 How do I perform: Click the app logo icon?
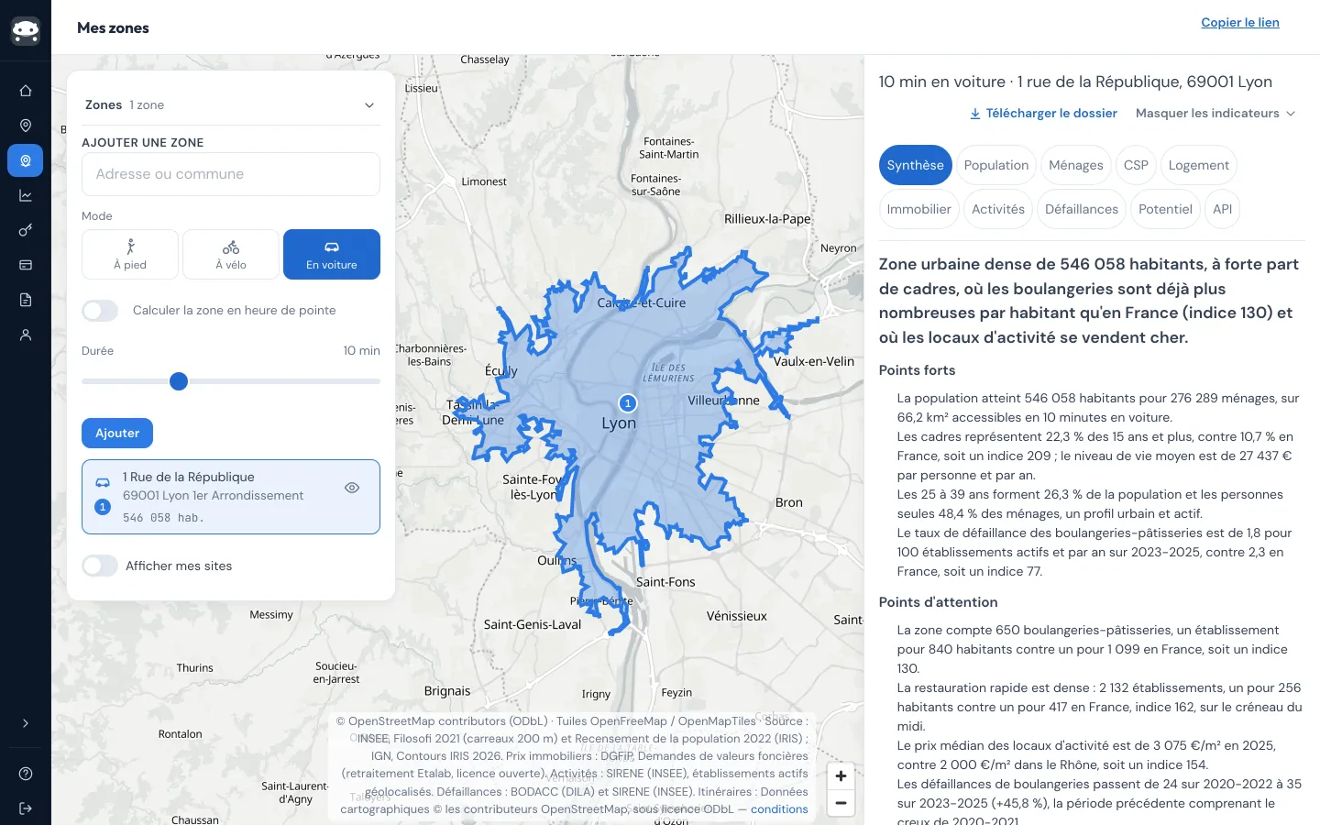tap(26, 31)
